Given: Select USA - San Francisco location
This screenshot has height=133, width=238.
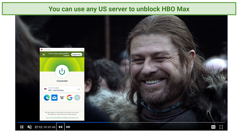Looking at the screenshot, I should tap(62, 89).
